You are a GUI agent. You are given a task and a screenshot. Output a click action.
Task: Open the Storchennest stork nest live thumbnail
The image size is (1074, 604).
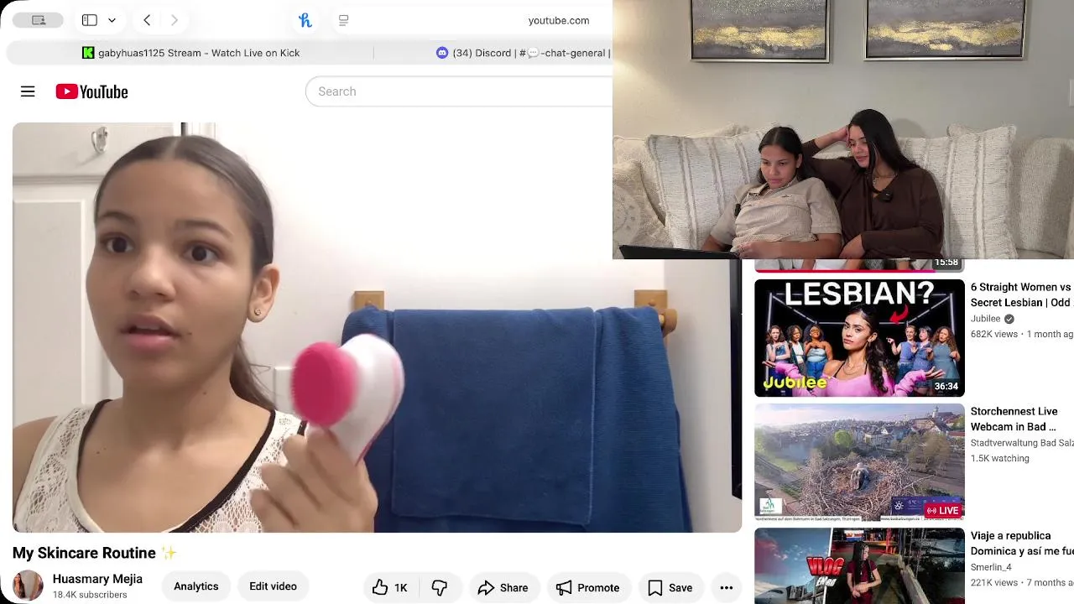point(859,461)
